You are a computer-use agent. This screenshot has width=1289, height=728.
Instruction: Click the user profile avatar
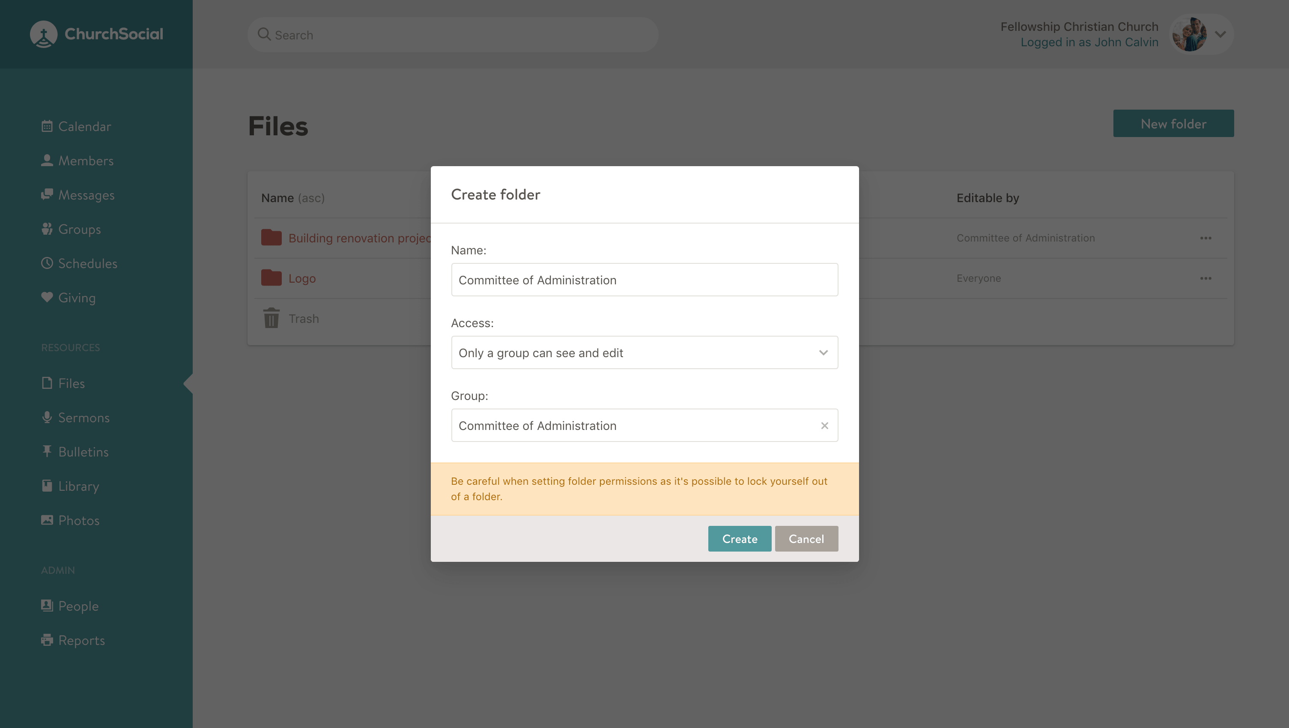click(1189, 34)
